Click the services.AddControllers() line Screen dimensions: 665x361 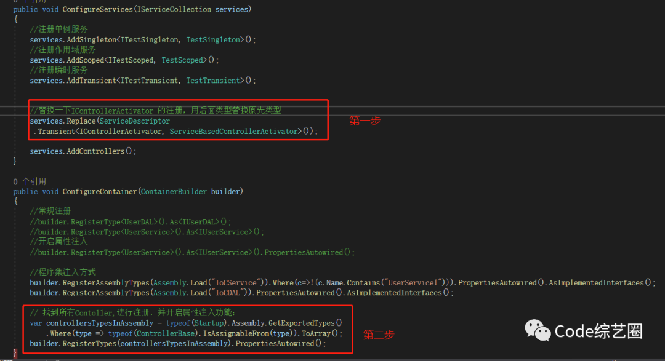[83, 151]
